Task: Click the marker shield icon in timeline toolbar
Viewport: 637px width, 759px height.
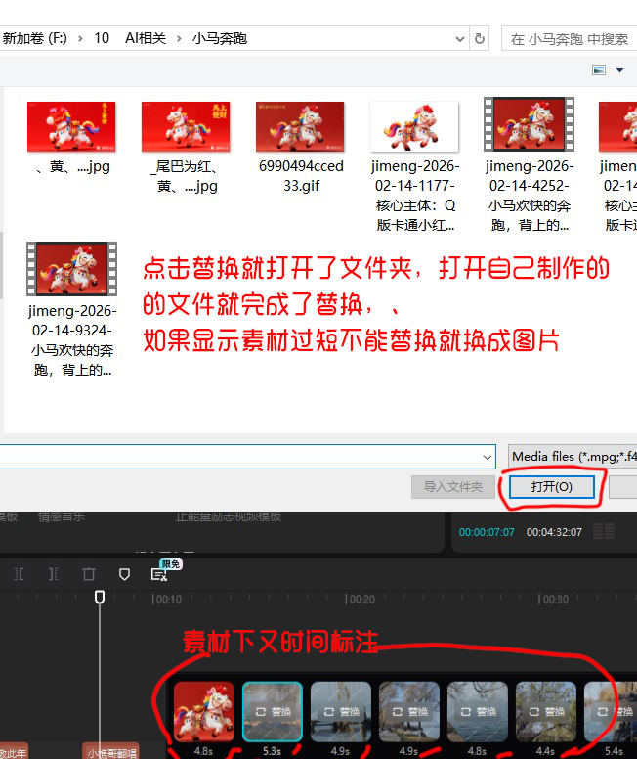Action: (x=124, y=574)
